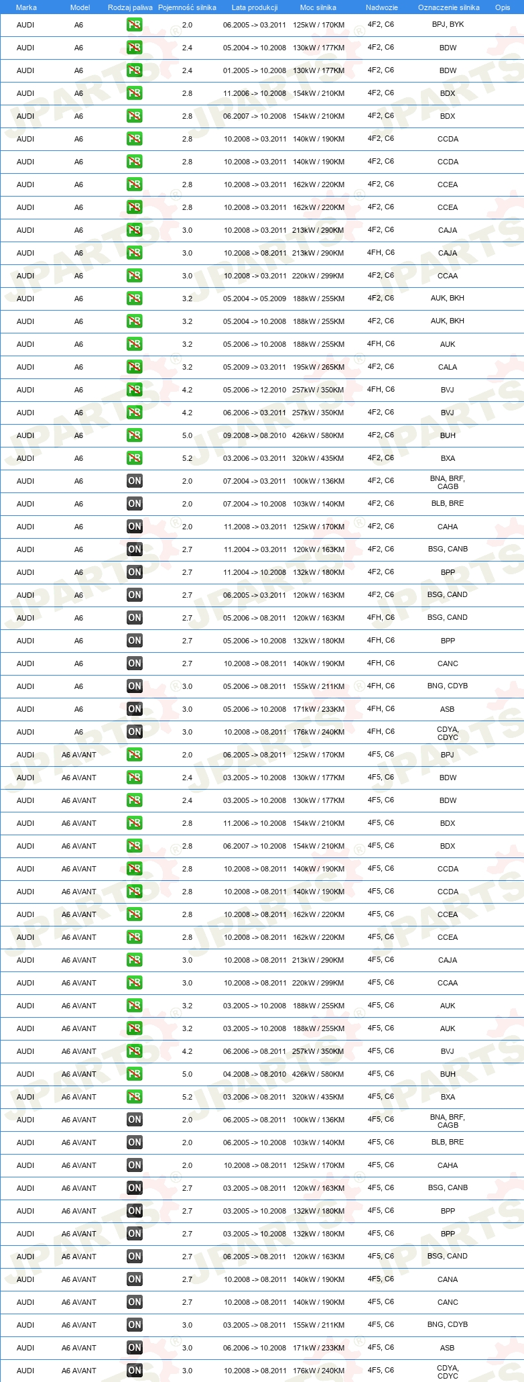Click petrol icon in A6 2.4 row from 01.2005
The height and width of the screenshot is (1382, 524).
pos(134,70)
